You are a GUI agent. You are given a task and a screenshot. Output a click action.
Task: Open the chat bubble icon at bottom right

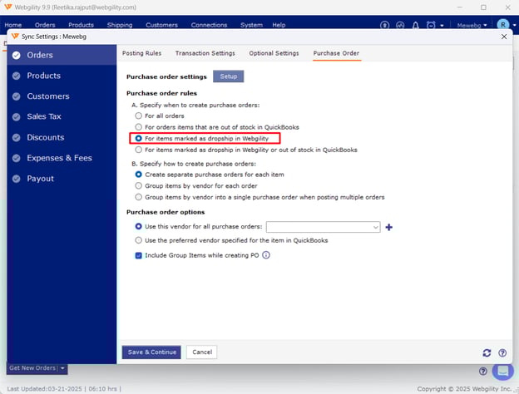tap(502, 371)
